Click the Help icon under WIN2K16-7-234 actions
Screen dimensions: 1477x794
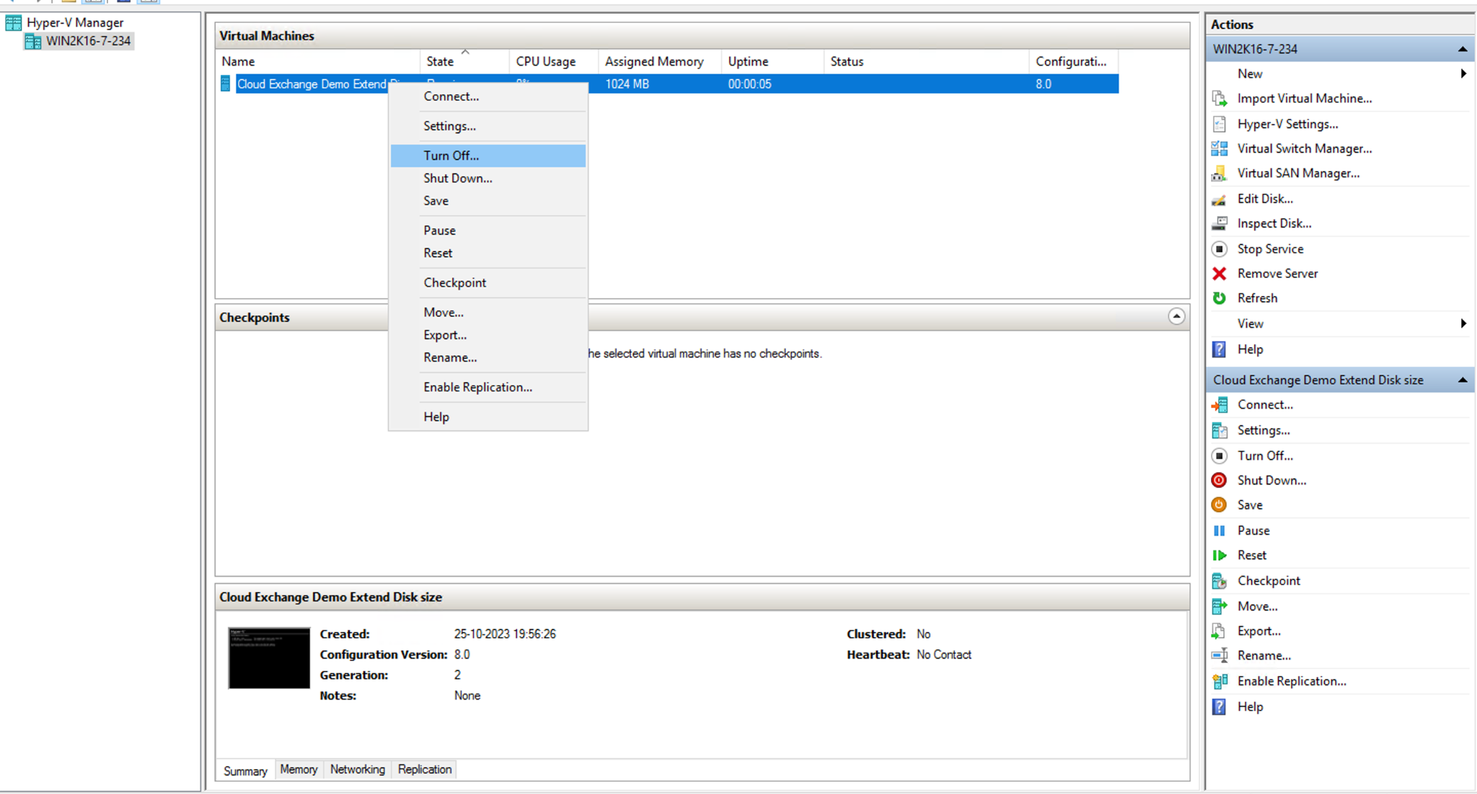click(x=1220, y=349)
